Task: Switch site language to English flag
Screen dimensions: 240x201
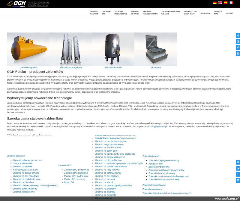Action: pos(220,3)
